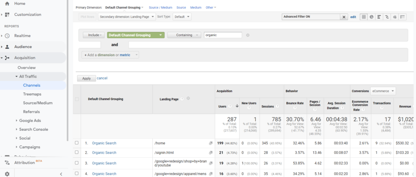The image size is (416, 177).
Task: Expand the Campaigns section
Action: (16, 147)
